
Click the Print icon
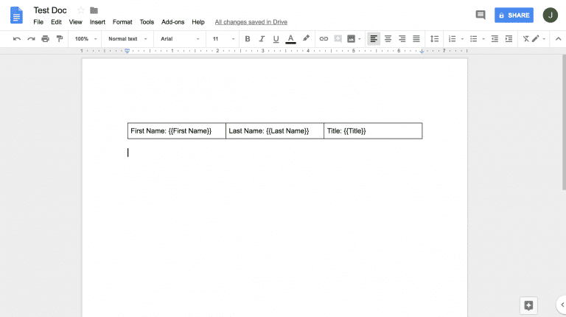[45, 38]
